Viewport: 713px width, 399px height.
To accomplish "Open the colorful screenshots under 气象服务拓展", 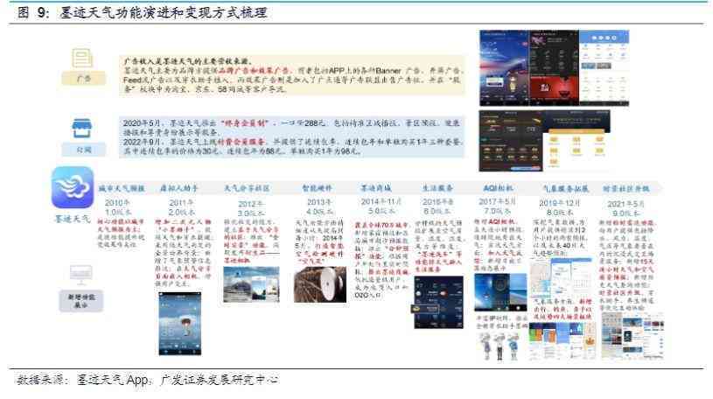I will [563, 340].
